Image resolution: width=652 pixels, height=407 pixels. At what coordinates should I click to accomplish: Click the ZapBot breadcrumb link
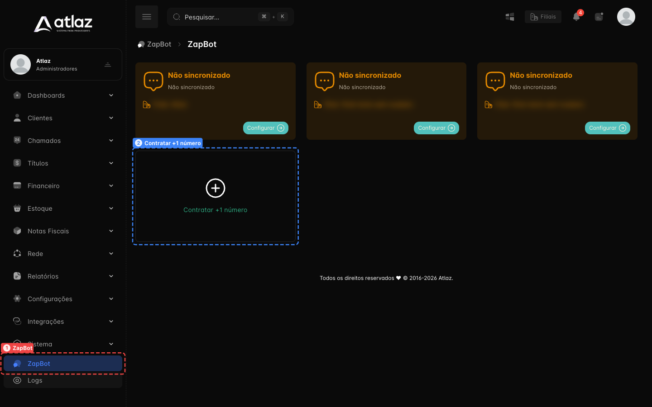154,44
